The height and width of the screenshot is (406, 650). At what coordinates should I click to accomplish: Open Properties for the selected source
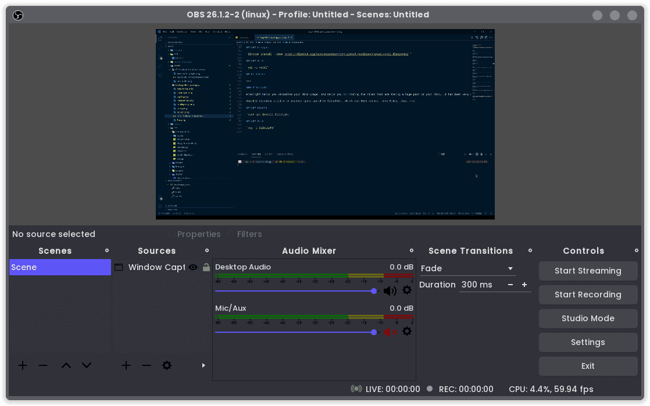click(x=194, y=234)
